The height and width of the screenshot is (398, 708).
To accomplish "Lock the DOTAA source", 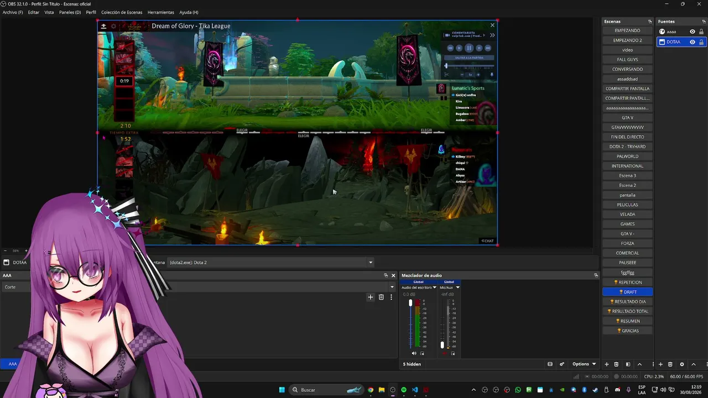I will click(x=701, y=42).
